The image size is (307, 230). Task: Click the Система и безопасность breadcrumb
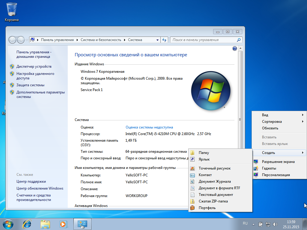101,40
